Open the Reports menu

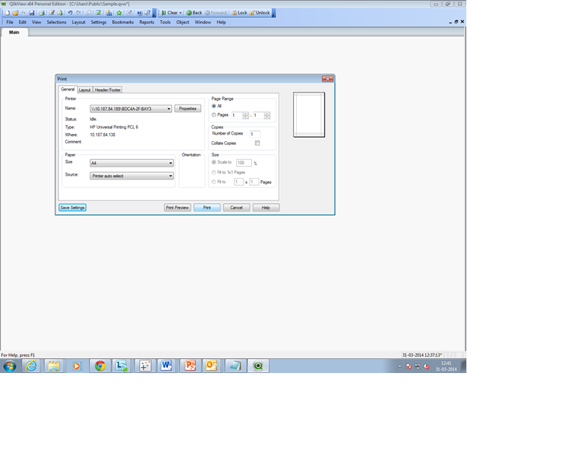coord(146,22)
